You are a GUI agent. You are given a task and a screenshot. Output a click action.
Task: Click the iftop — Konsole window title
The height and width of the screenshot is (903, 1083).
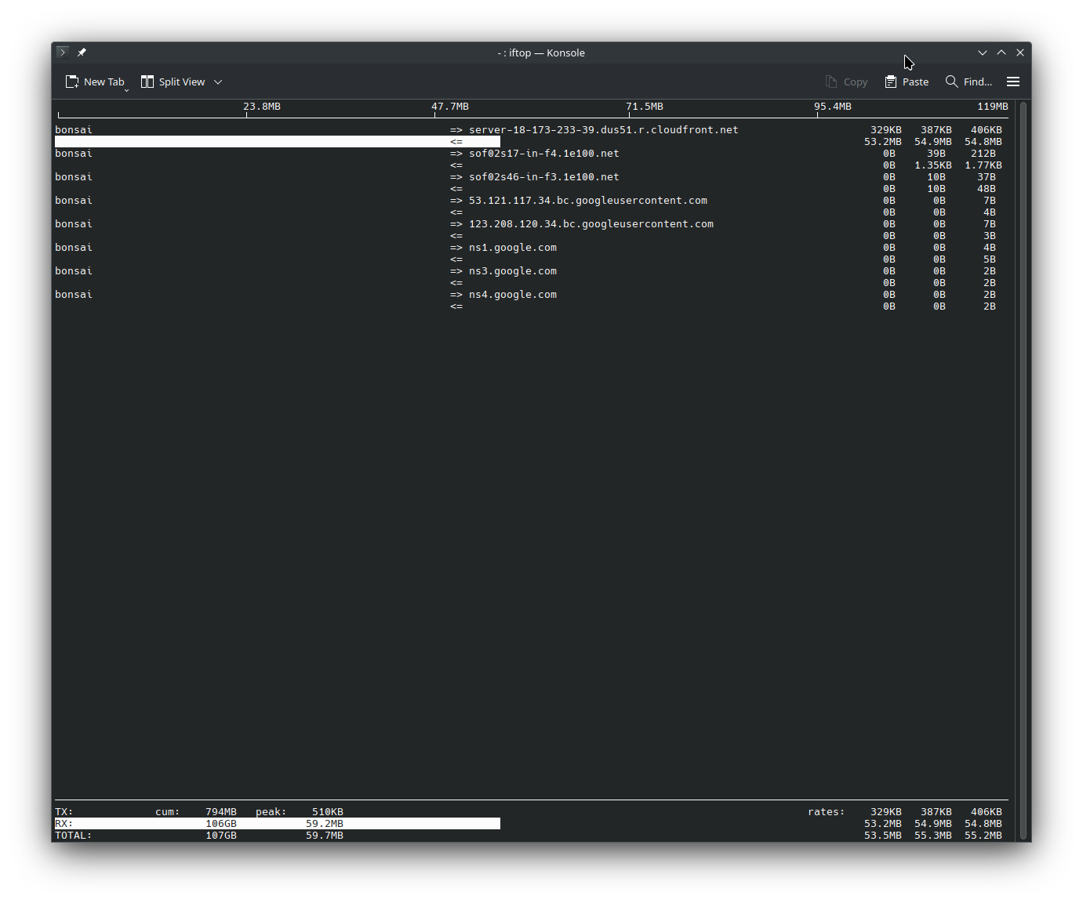541,53
